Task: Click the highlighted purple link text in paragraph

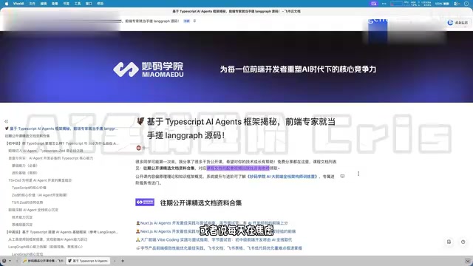Action: click(238, 168)
